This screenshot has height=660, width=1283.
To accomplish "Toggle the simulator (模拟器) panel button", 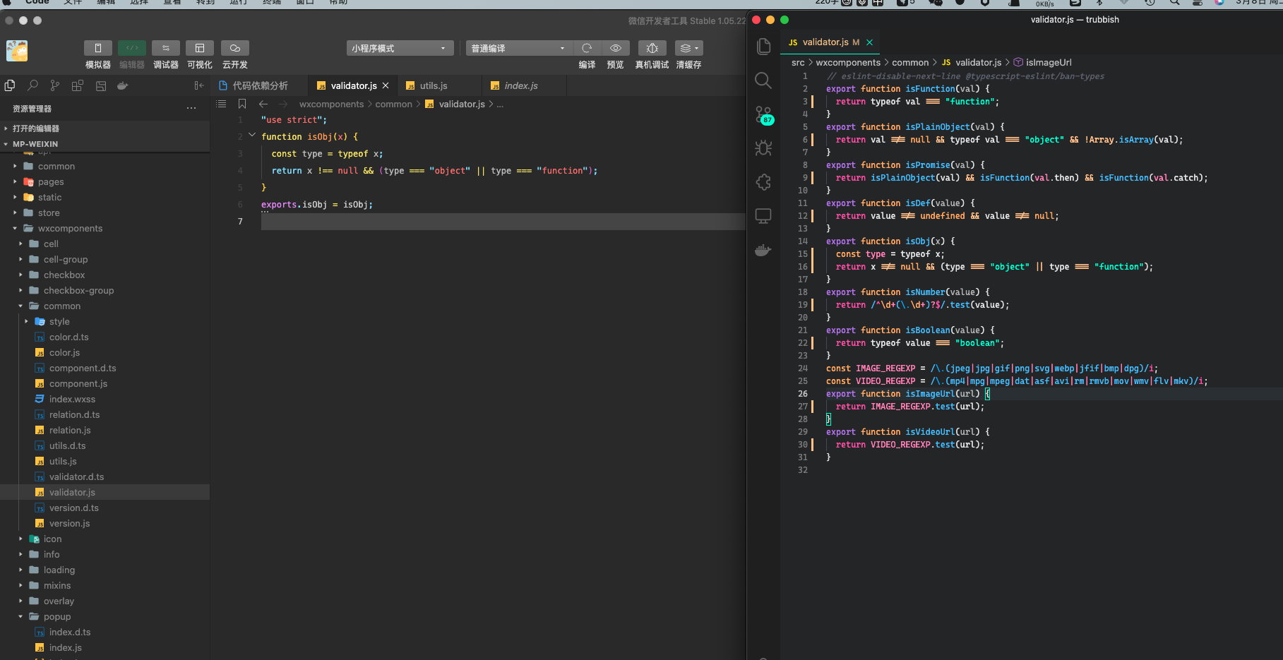I will (x=97, y=48).
